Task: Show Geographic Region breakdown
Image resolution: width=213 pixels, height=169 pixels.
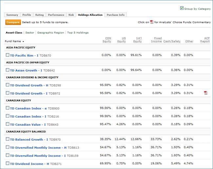Action: [x=50, y=32]
